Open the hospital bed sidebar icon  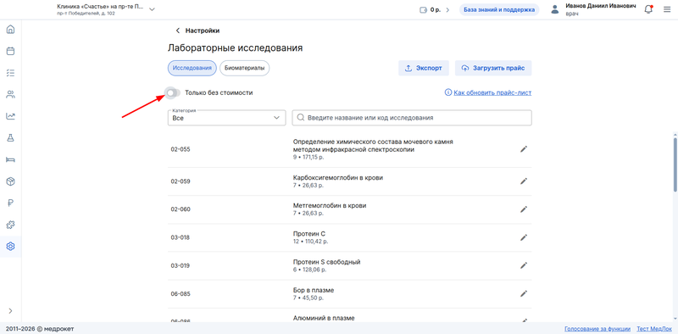tap(10, 159)
